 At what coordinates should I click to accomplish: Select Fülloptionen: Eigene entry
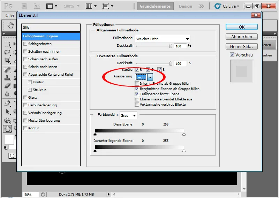[x=51, y=36]
